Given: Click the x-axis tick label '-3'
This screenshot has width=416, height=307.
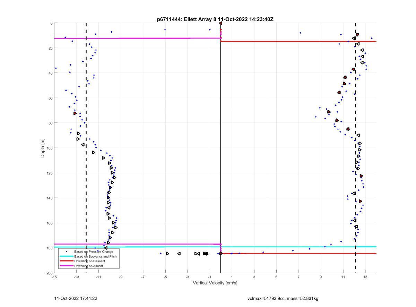Looking at the screenshot, I should point(187,277).
